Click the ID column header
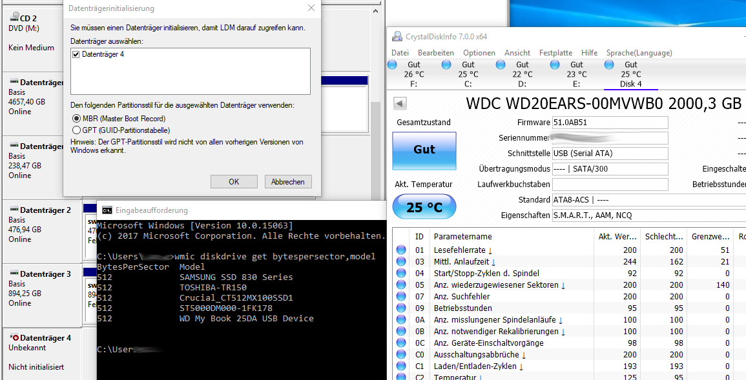 419,237
